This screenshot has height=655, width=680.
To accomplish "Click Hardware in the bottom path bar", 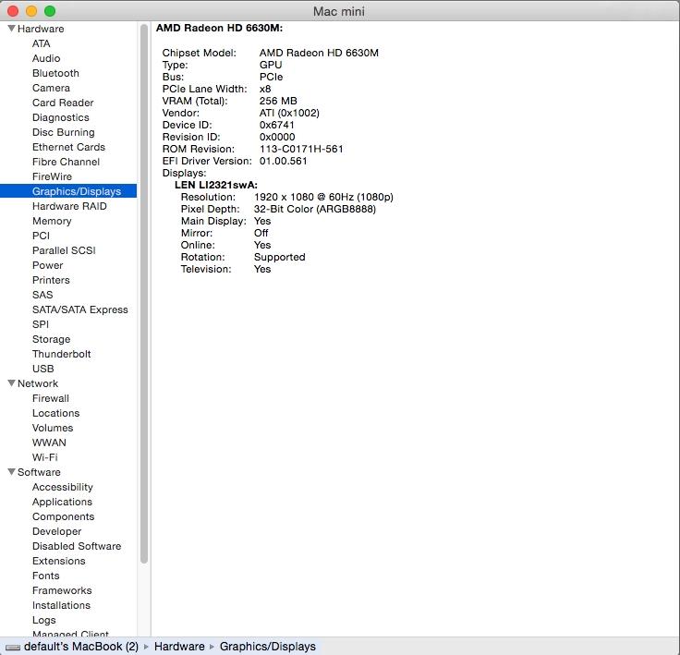I will coord(179,647).
